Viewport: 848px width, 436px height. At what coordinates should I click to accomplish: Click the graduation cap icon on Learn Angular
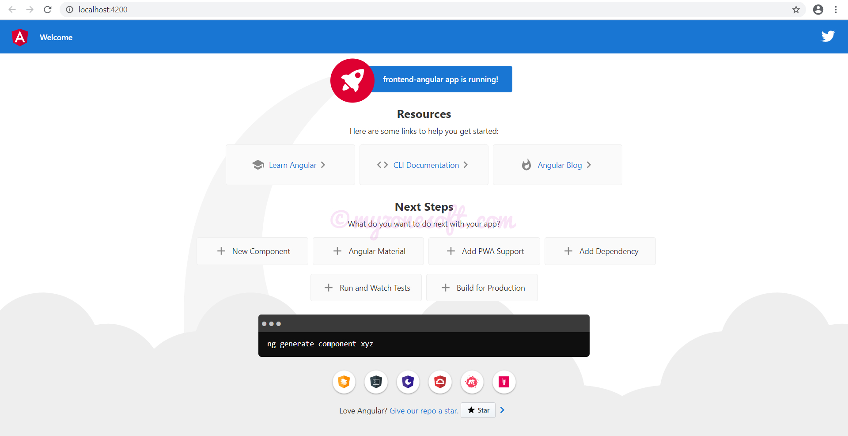click(x=258, y=165)
